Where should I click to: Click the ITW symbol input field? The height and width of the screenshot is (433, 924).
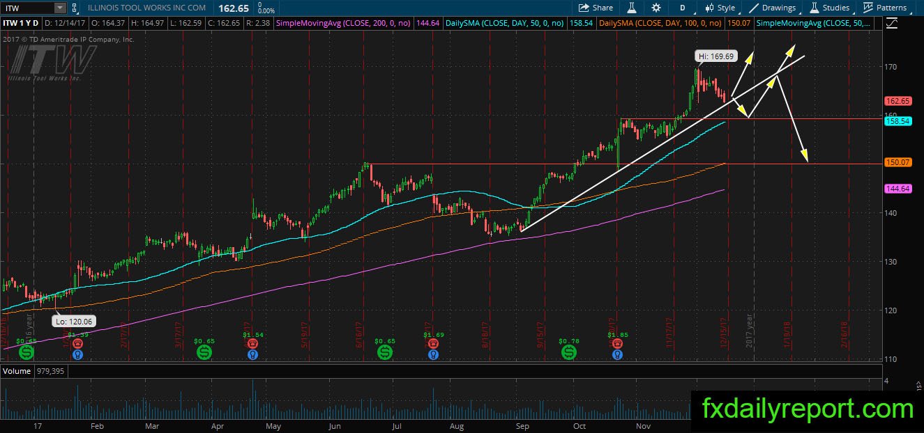coord(28,8)
